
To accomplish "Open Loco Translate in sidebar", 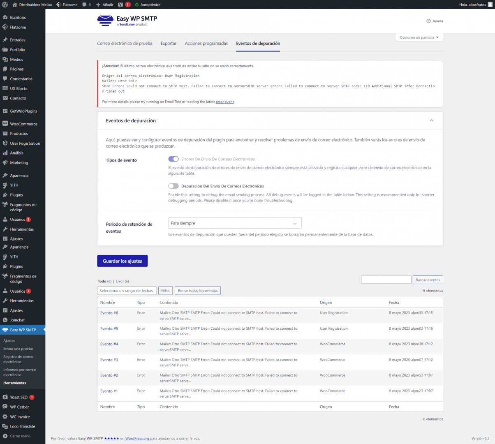I will click(x=23, y=426).
